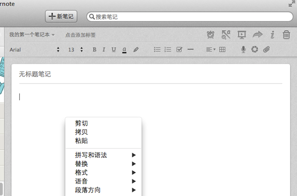This screenshot has width=297, height=196.
Task: Open the font color picker
Action: click(x=124, y=50)
